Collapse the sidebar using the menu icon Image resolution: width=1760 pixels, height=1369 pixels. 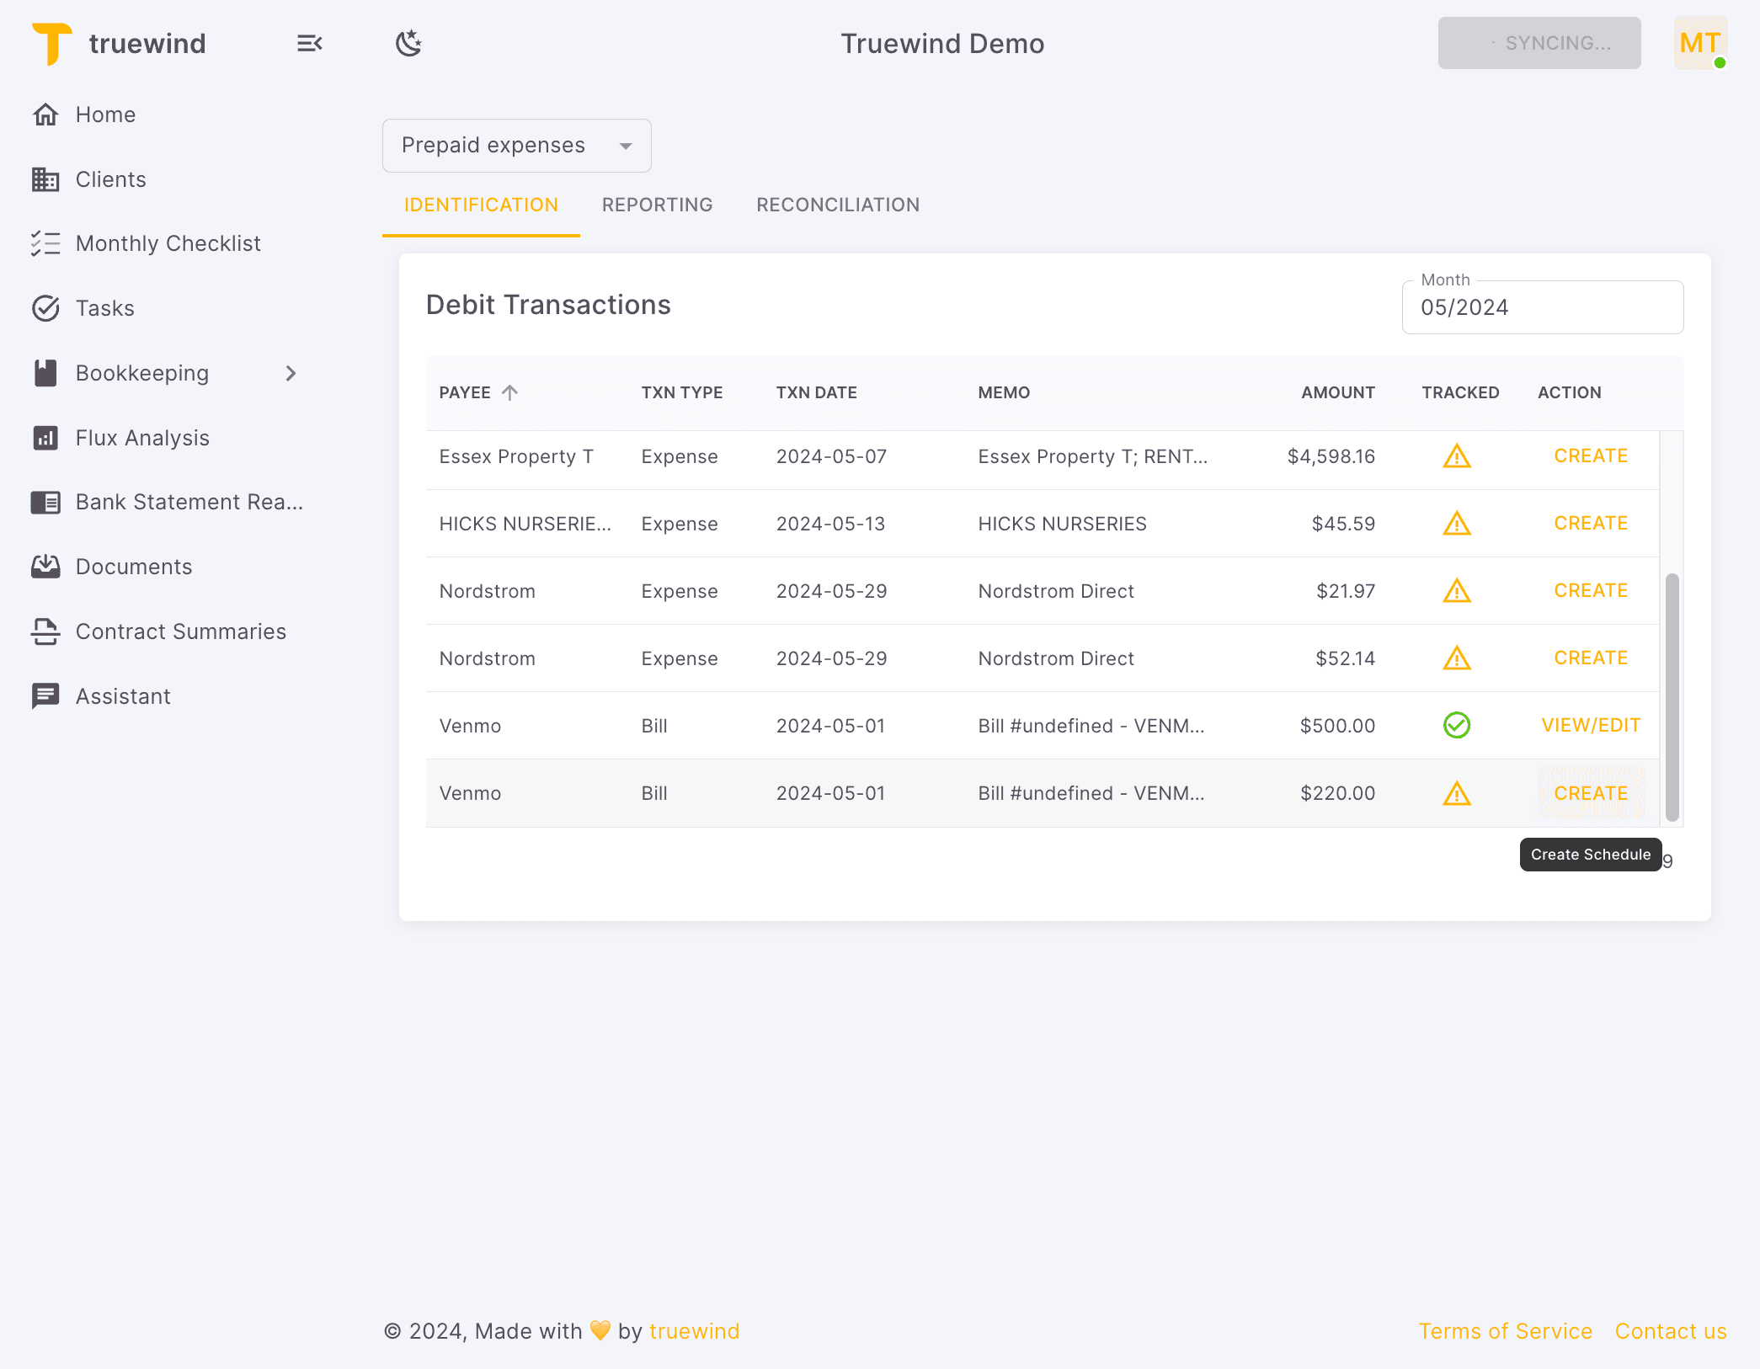pos(309,43)
